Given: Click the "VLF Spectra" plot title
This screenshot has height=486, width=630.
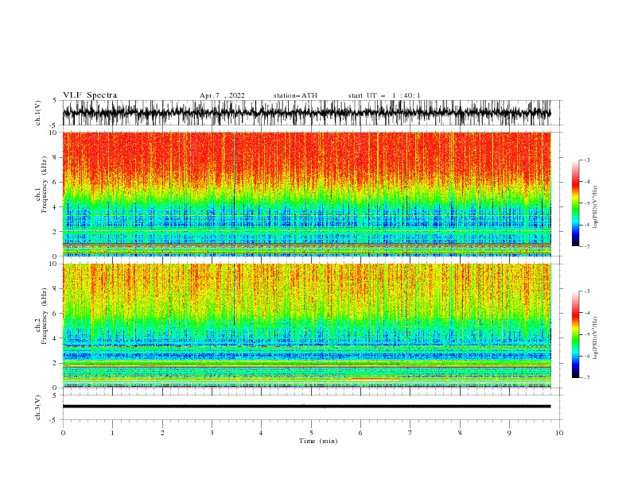Looking at the screenshot, I should pyautogui.click(x=90, y=95).
